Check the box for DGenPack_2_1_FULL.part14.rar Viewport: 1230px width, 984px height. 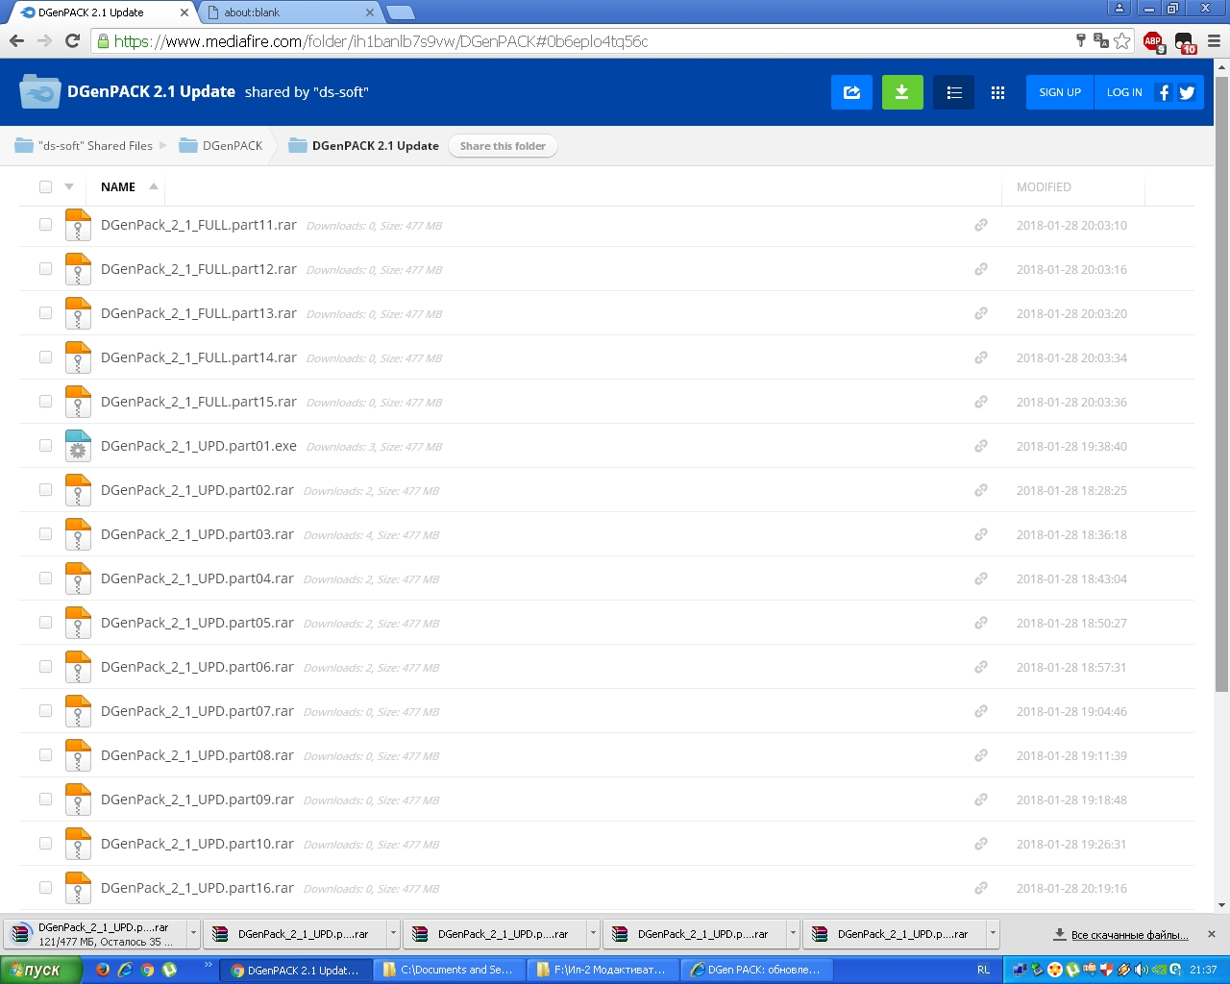pyautogui.click(x=45, y=357)
